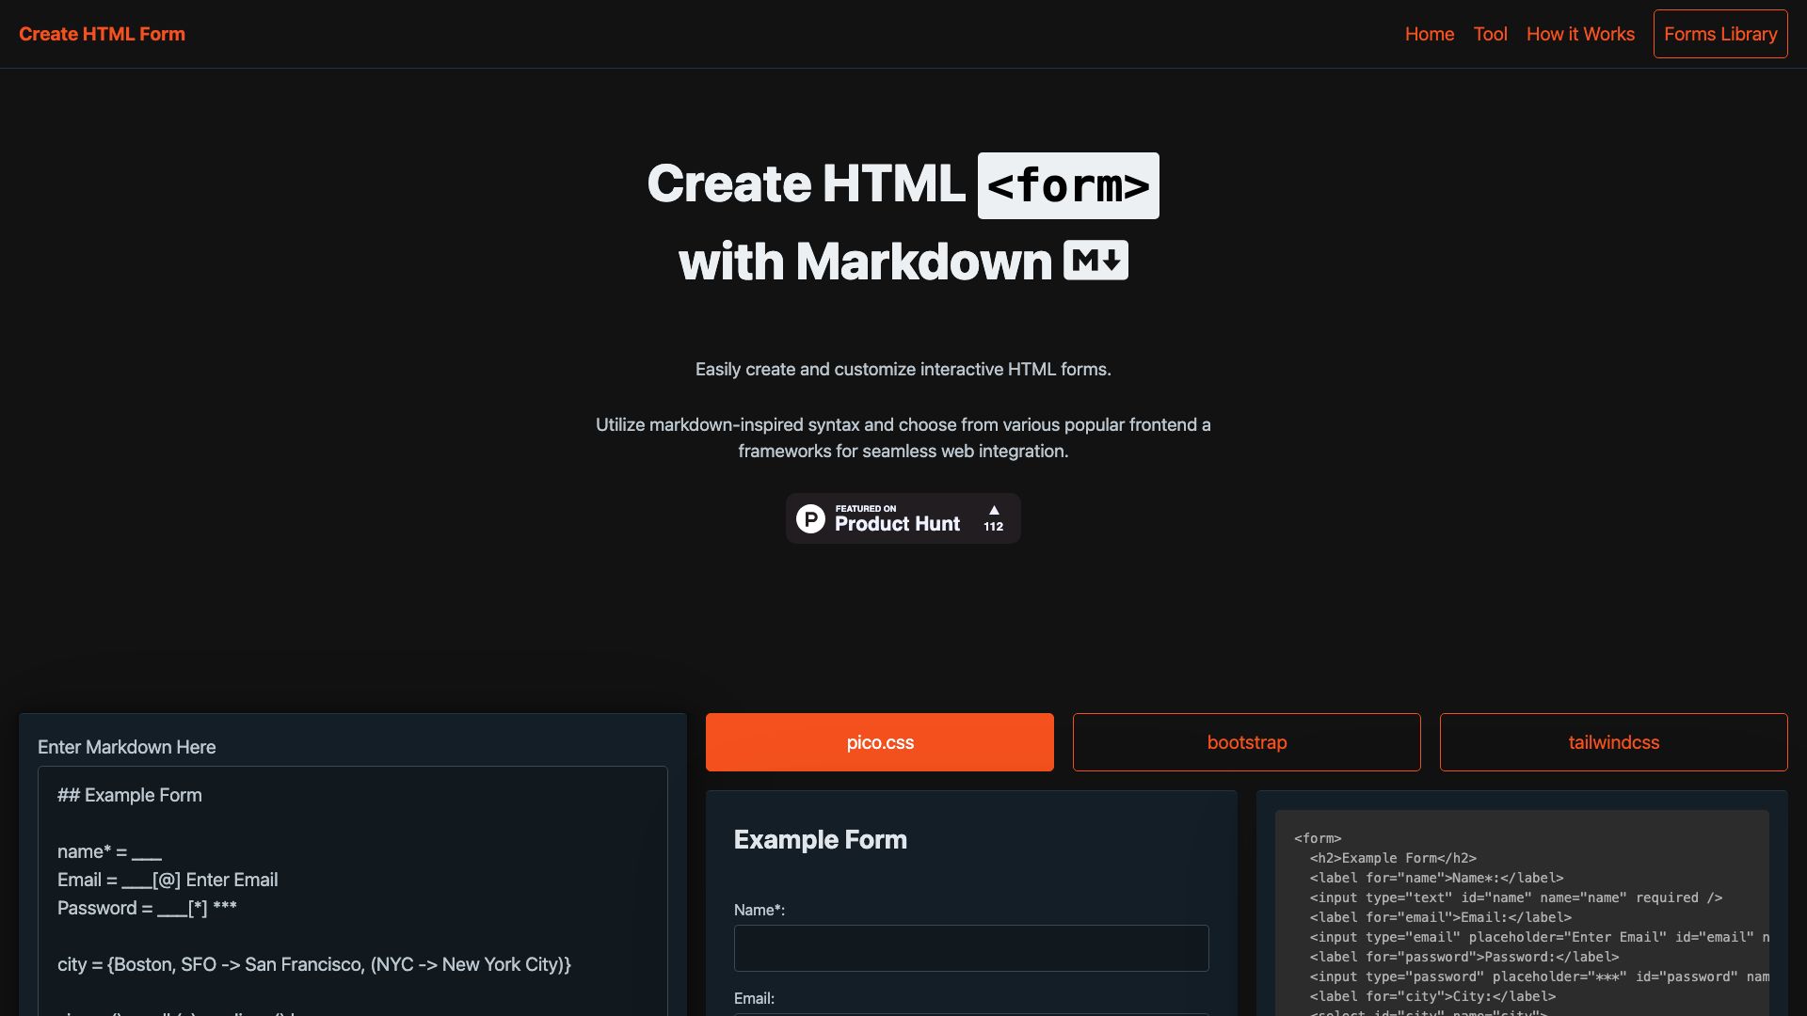This screenshot has height=1016, width=1807.
Task: Click the <form> code badge in the title
Action: point(1068,185)
